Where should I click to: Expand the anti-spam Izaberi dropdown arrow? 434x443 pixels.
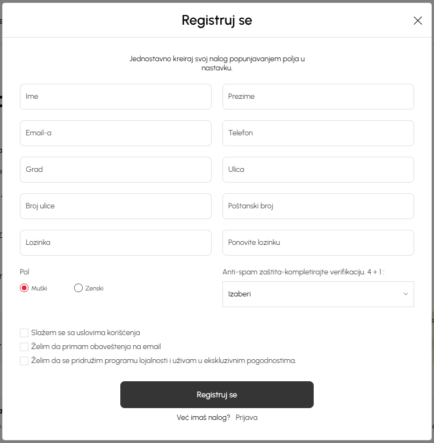coord(406,294)
